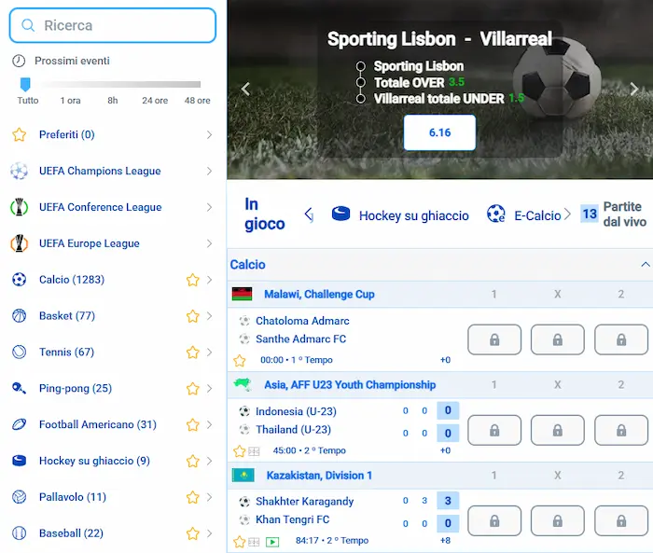Star the Indonesia vs Thailand match
Screen dimensions: 653x553
pos(240,451)
